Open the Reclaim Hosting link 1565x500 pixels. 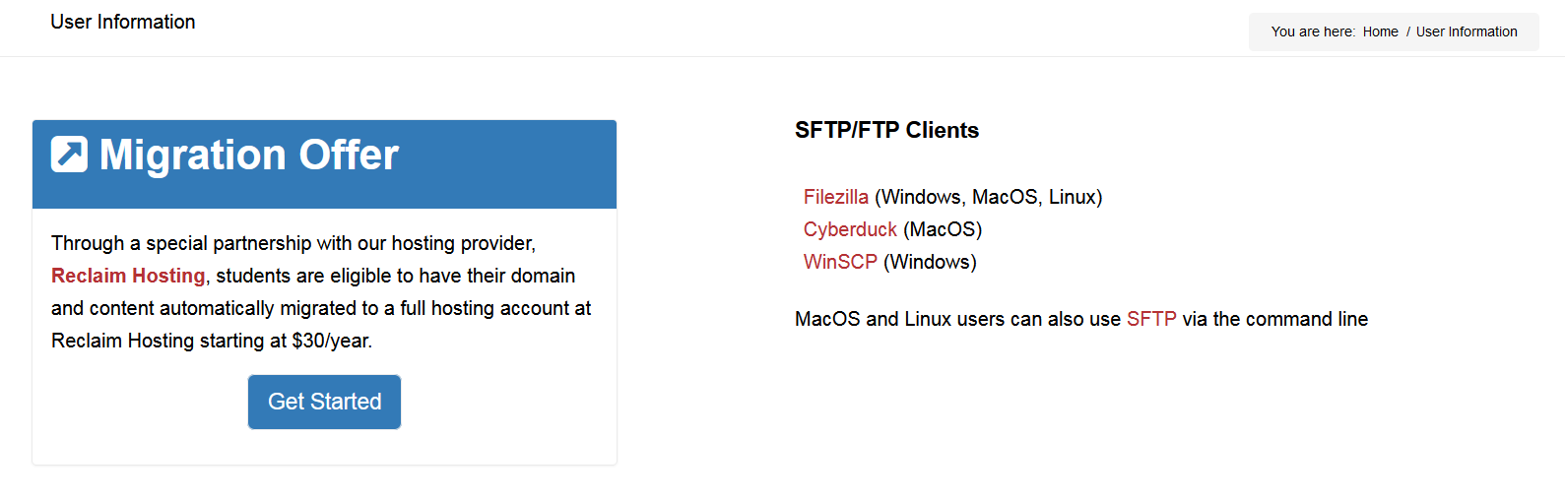click(128, 276)
